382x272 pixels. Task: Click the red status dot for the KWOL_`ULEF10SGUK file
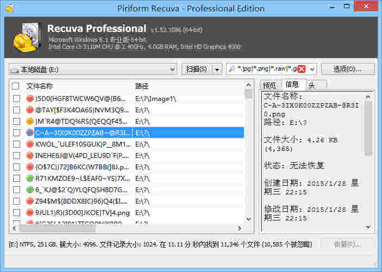30,144
